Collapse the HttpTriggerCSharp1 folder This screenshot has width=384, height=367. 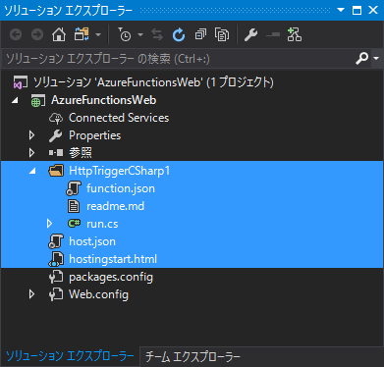point(32,171)
